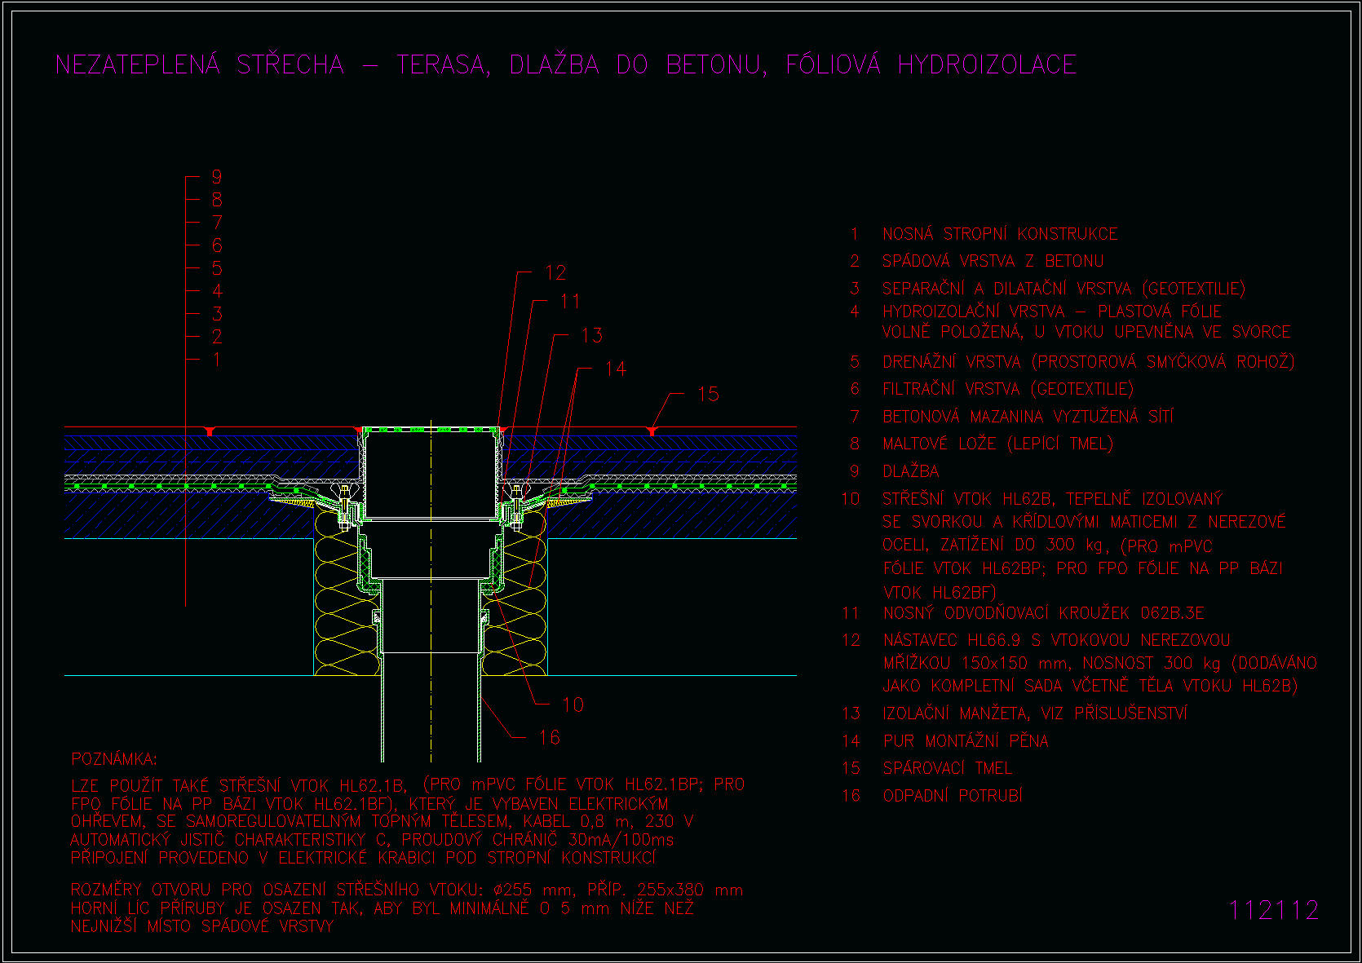1362x963 pixels.
Task: Select legend entry 'ODPADNÍ POTRUBÍ'
Action: (953, 796)
